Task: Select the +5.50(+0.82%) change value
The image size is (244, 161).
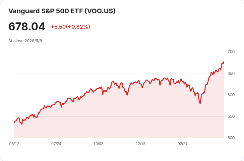Action: pos(71,27)
